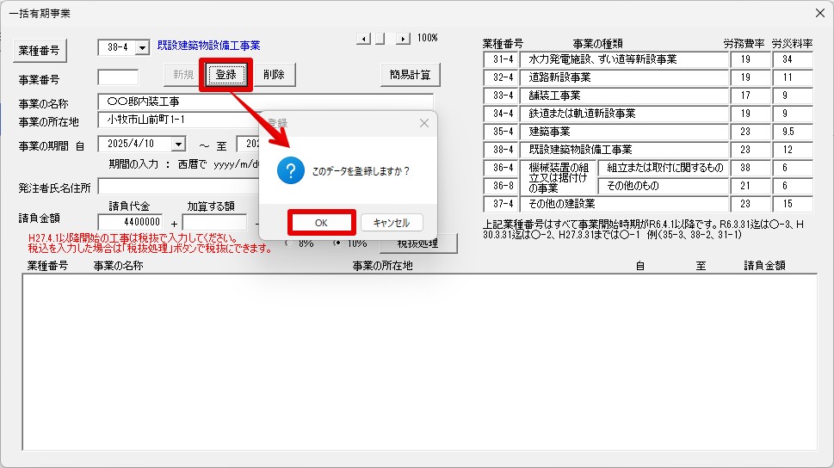Click the 31-4 業種番号 cell
The image size is (834, 468).
click(501, 59)
